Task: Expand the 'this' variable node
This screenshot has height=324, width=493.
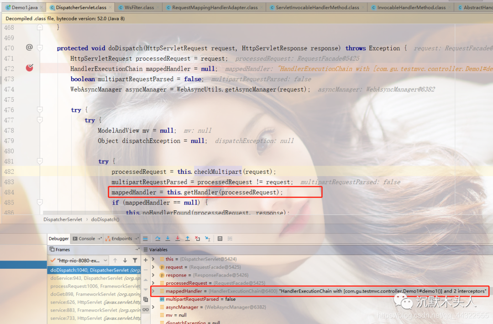Action: click(x=153, y=259)
